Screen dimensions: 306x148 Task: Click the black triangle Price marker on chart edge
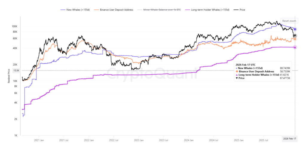[x=295, y=36]
